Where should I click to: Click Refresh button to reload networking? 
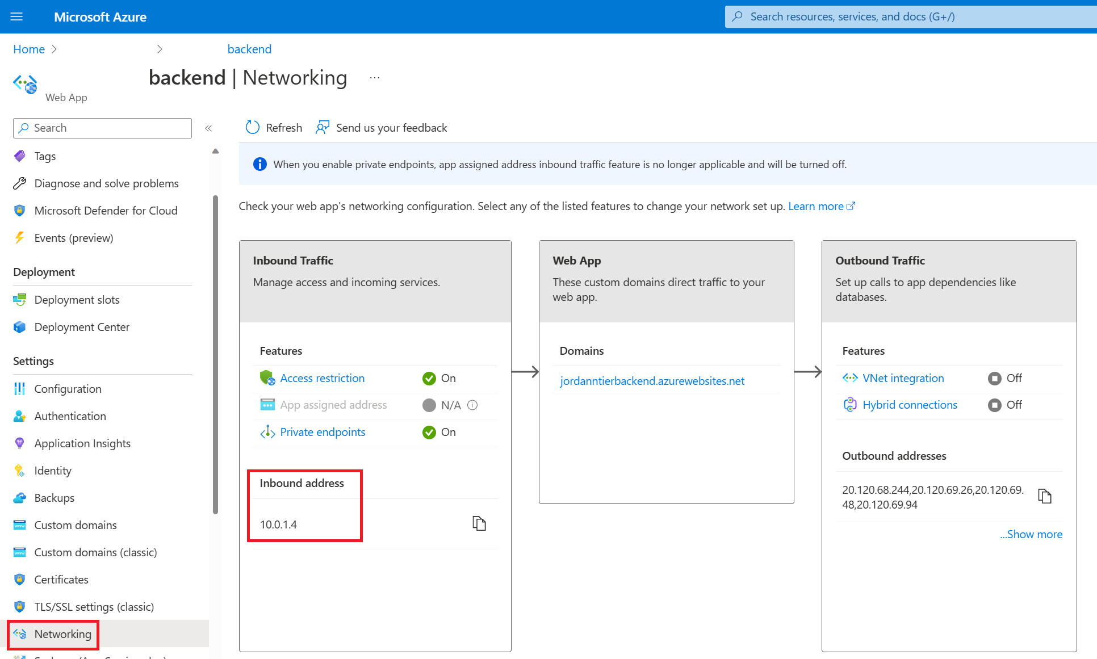274,127
